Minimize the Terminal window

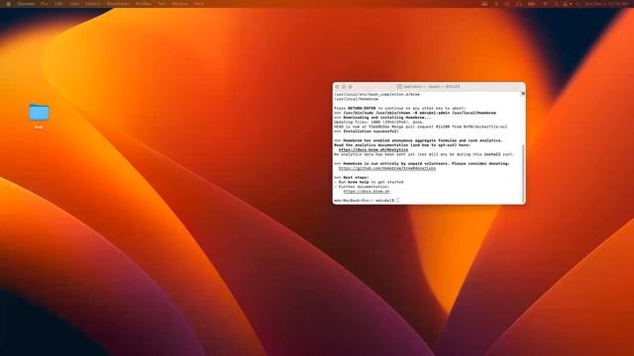tap(344, 87)
